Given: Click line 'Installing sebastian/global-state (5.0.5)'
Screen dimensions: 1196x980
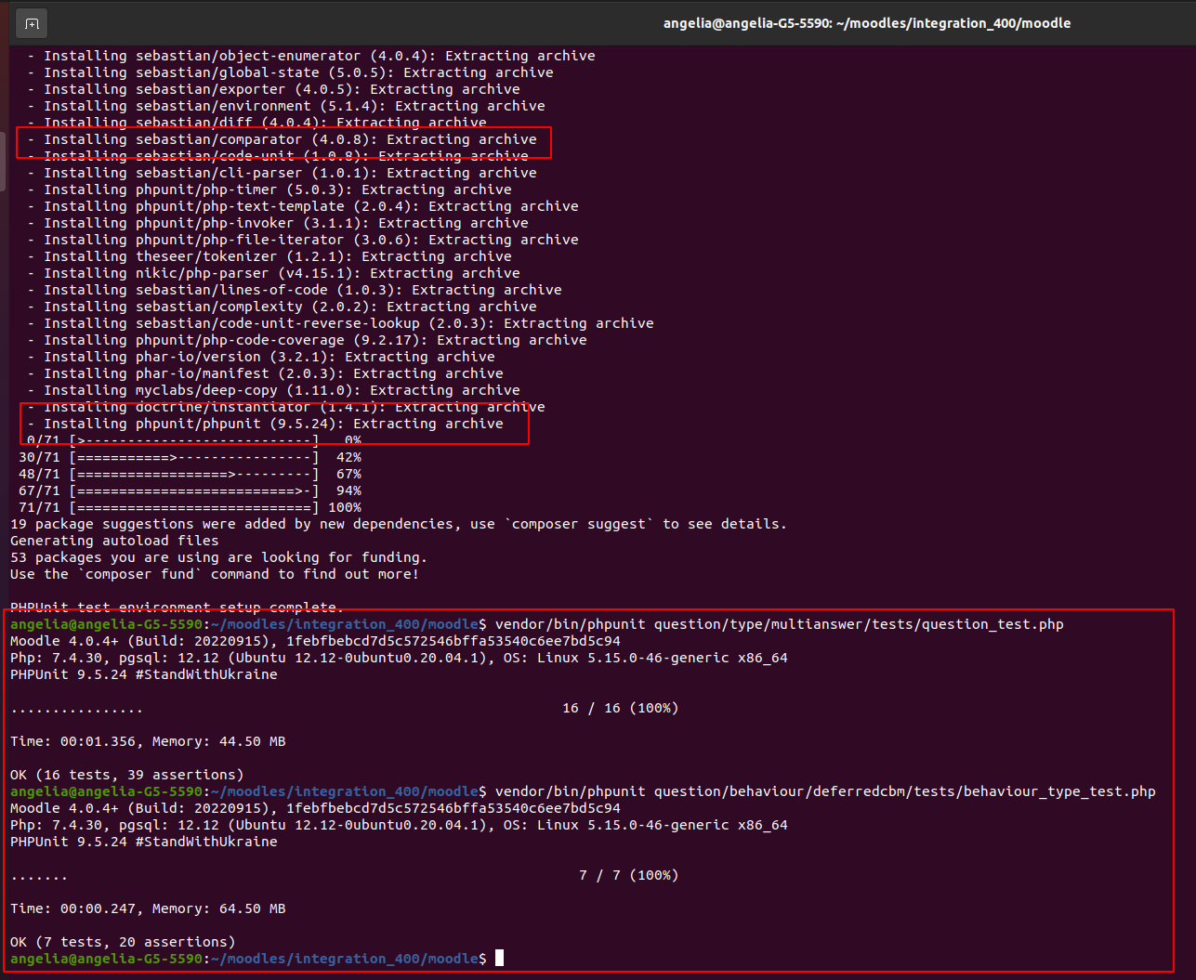Looking at the screenshot, I should (290, 72).
